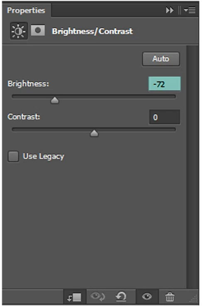Delete adjustment layer trash icon
Screen dimensions: 202x307
click(x=170, y=297)
